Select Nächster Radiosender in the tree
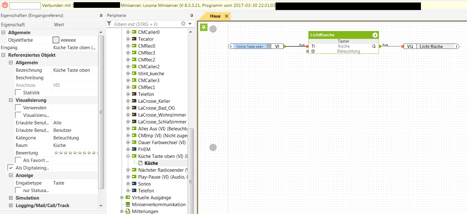 pyautogui.click(x=163, y=170)
